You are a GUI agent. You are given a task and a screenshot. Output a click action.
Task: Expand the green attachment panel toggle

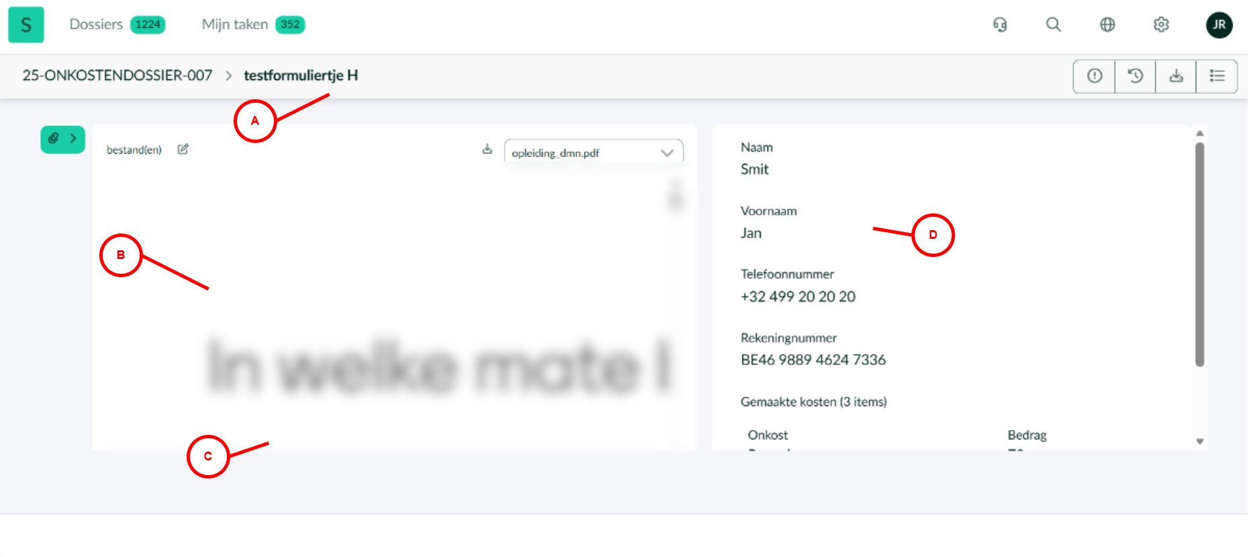point(62,139)
